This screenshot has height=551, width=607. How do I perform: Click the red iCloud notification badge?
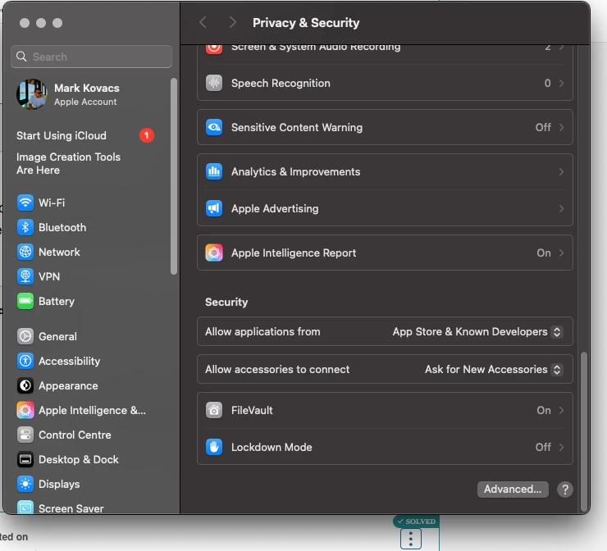click(x=147, y=135)
